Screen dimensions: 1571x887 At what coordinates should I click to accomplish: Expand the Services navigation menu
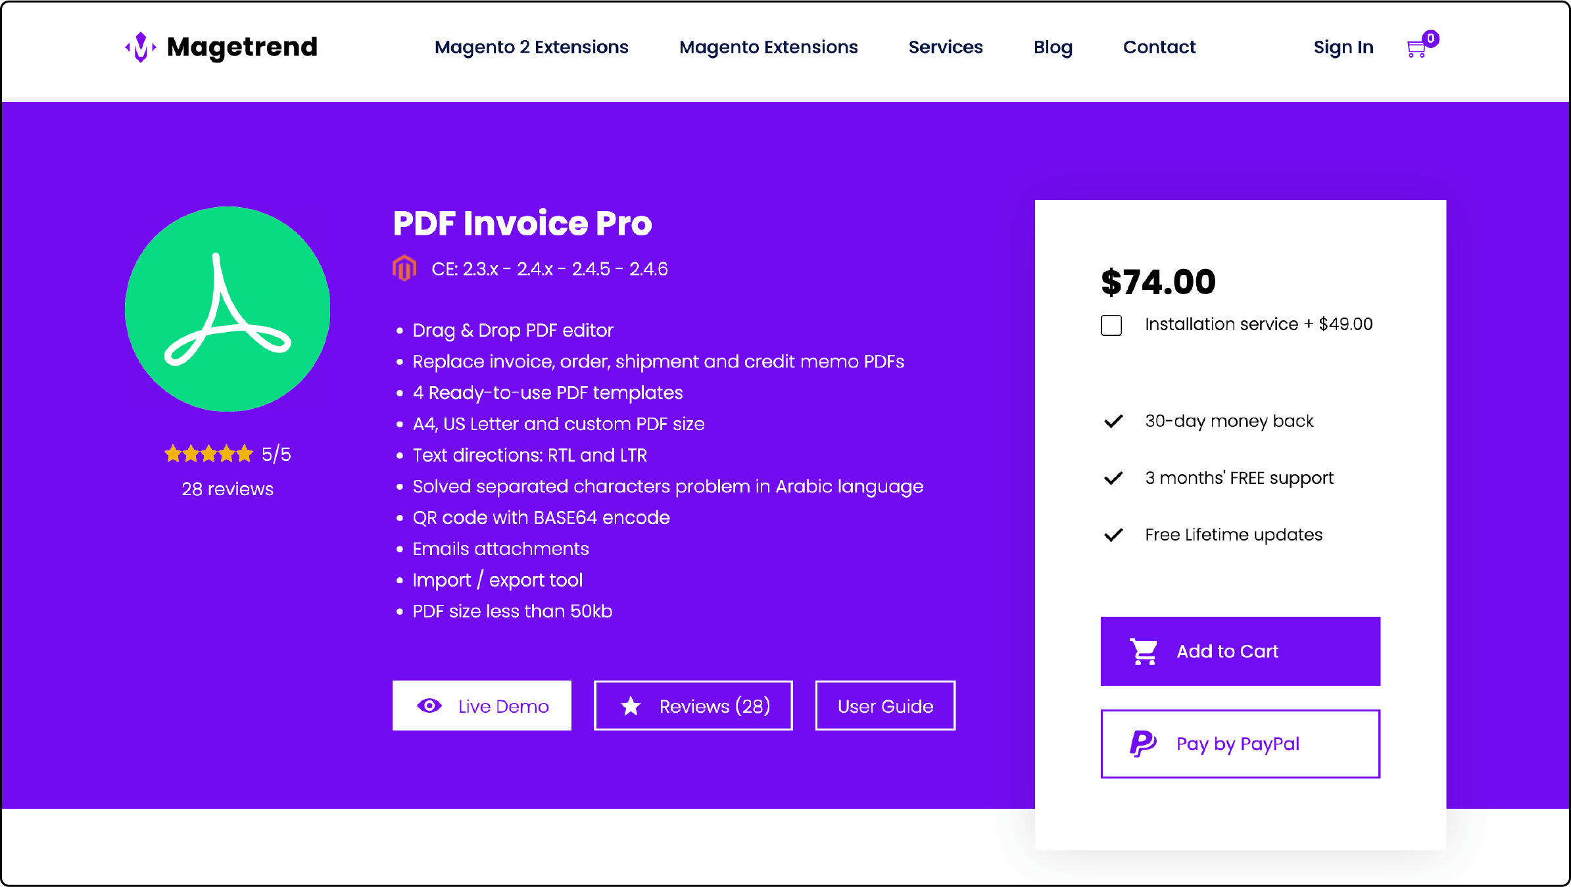[946, 47]
